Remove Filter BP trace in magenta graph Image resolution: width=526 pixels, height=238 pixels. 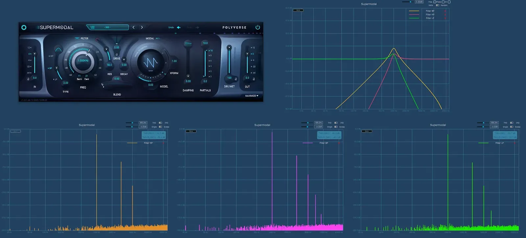click(339, 143)
